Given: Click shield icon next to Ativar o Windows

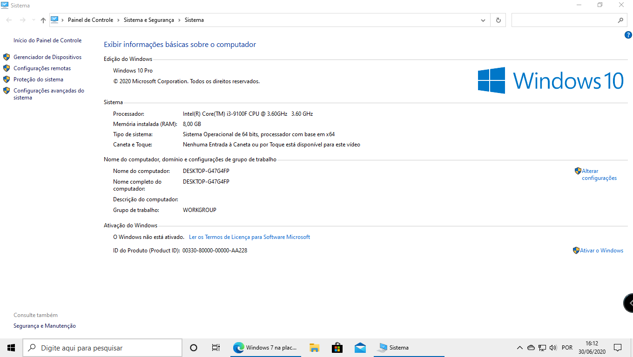Looking at the screenshot, I should point(576,251).
